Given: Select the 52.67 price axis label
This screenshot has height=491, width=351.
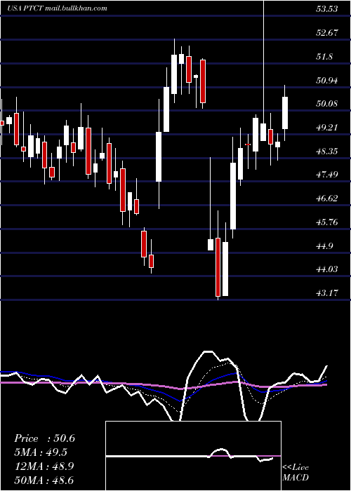Looking at the screenshot, I should tap(327, 32).
